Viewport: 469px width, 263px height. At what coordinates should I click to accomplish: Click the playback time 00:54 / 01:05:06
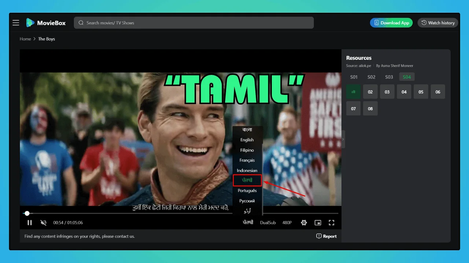tap(68, 222)
